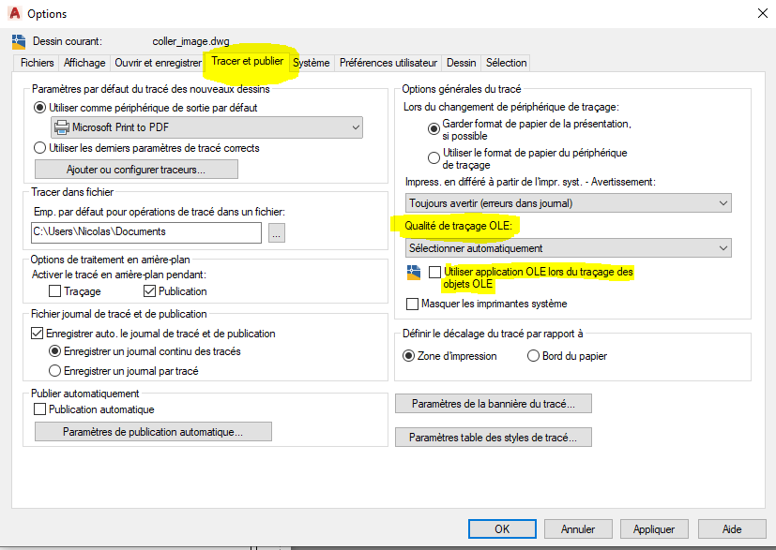The image size is (776, 550).
Task: Click the drawing icon beside Dessin courant
Action: click(19, 42)
